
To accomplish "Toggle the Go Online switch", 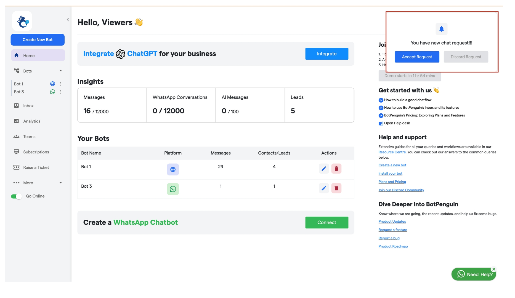I will [16, 196].
